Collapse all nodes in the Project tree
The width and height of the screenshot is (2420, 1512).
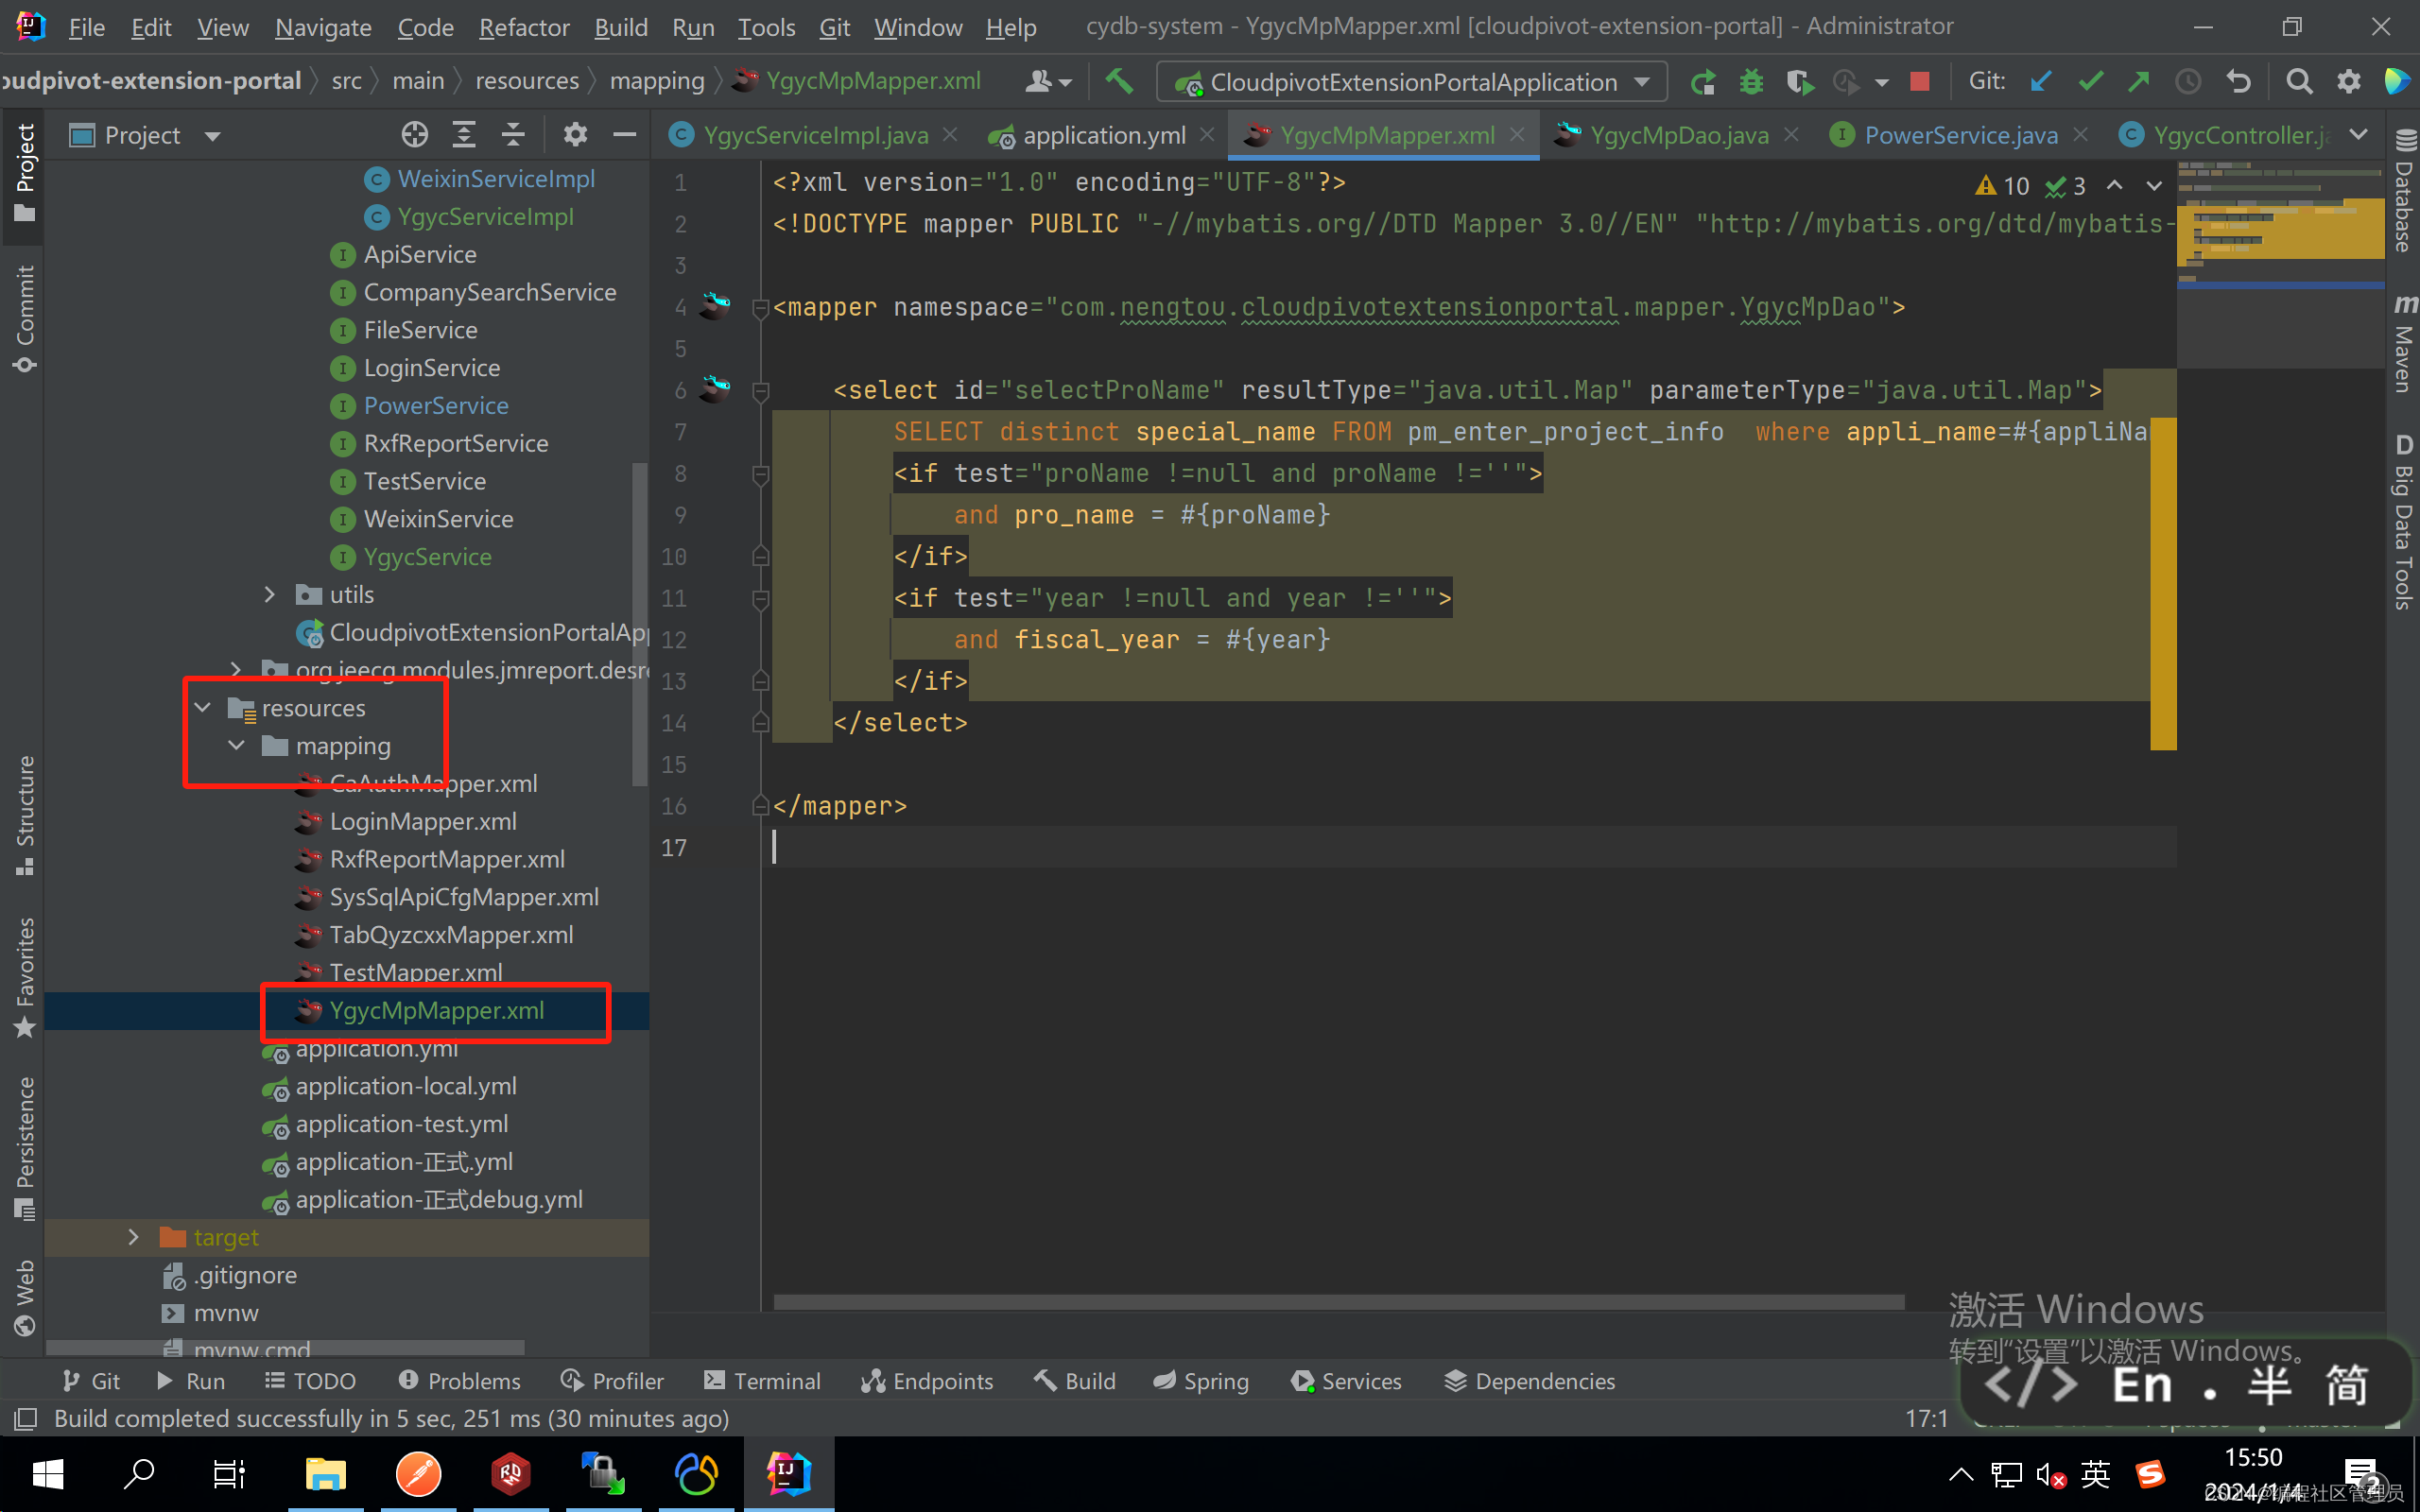click(x=512, y=134)
